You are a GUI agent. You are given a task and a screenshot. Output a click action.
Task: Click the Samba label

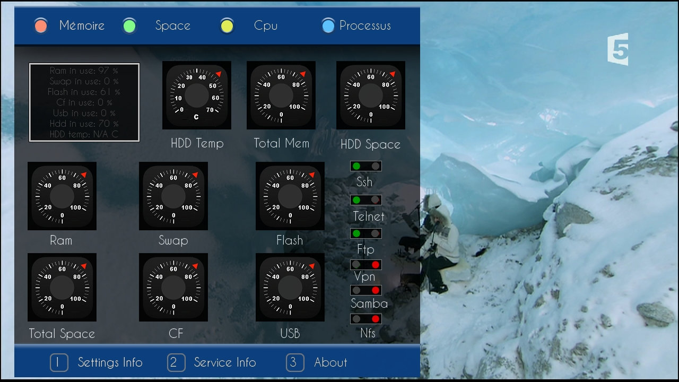369,303
